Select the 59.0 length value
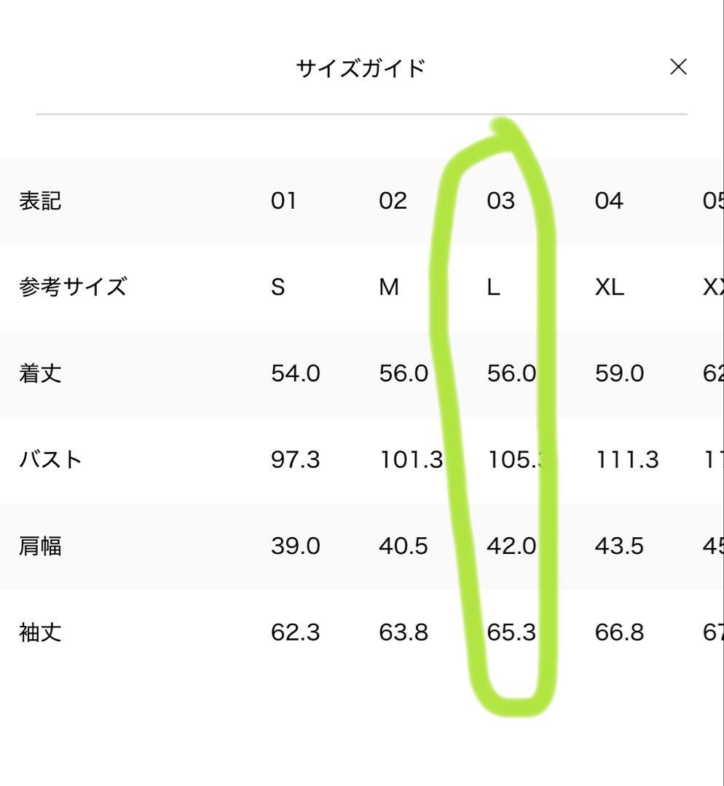Image resolution: width=724 pixels, height=786 pixels. 619,374
